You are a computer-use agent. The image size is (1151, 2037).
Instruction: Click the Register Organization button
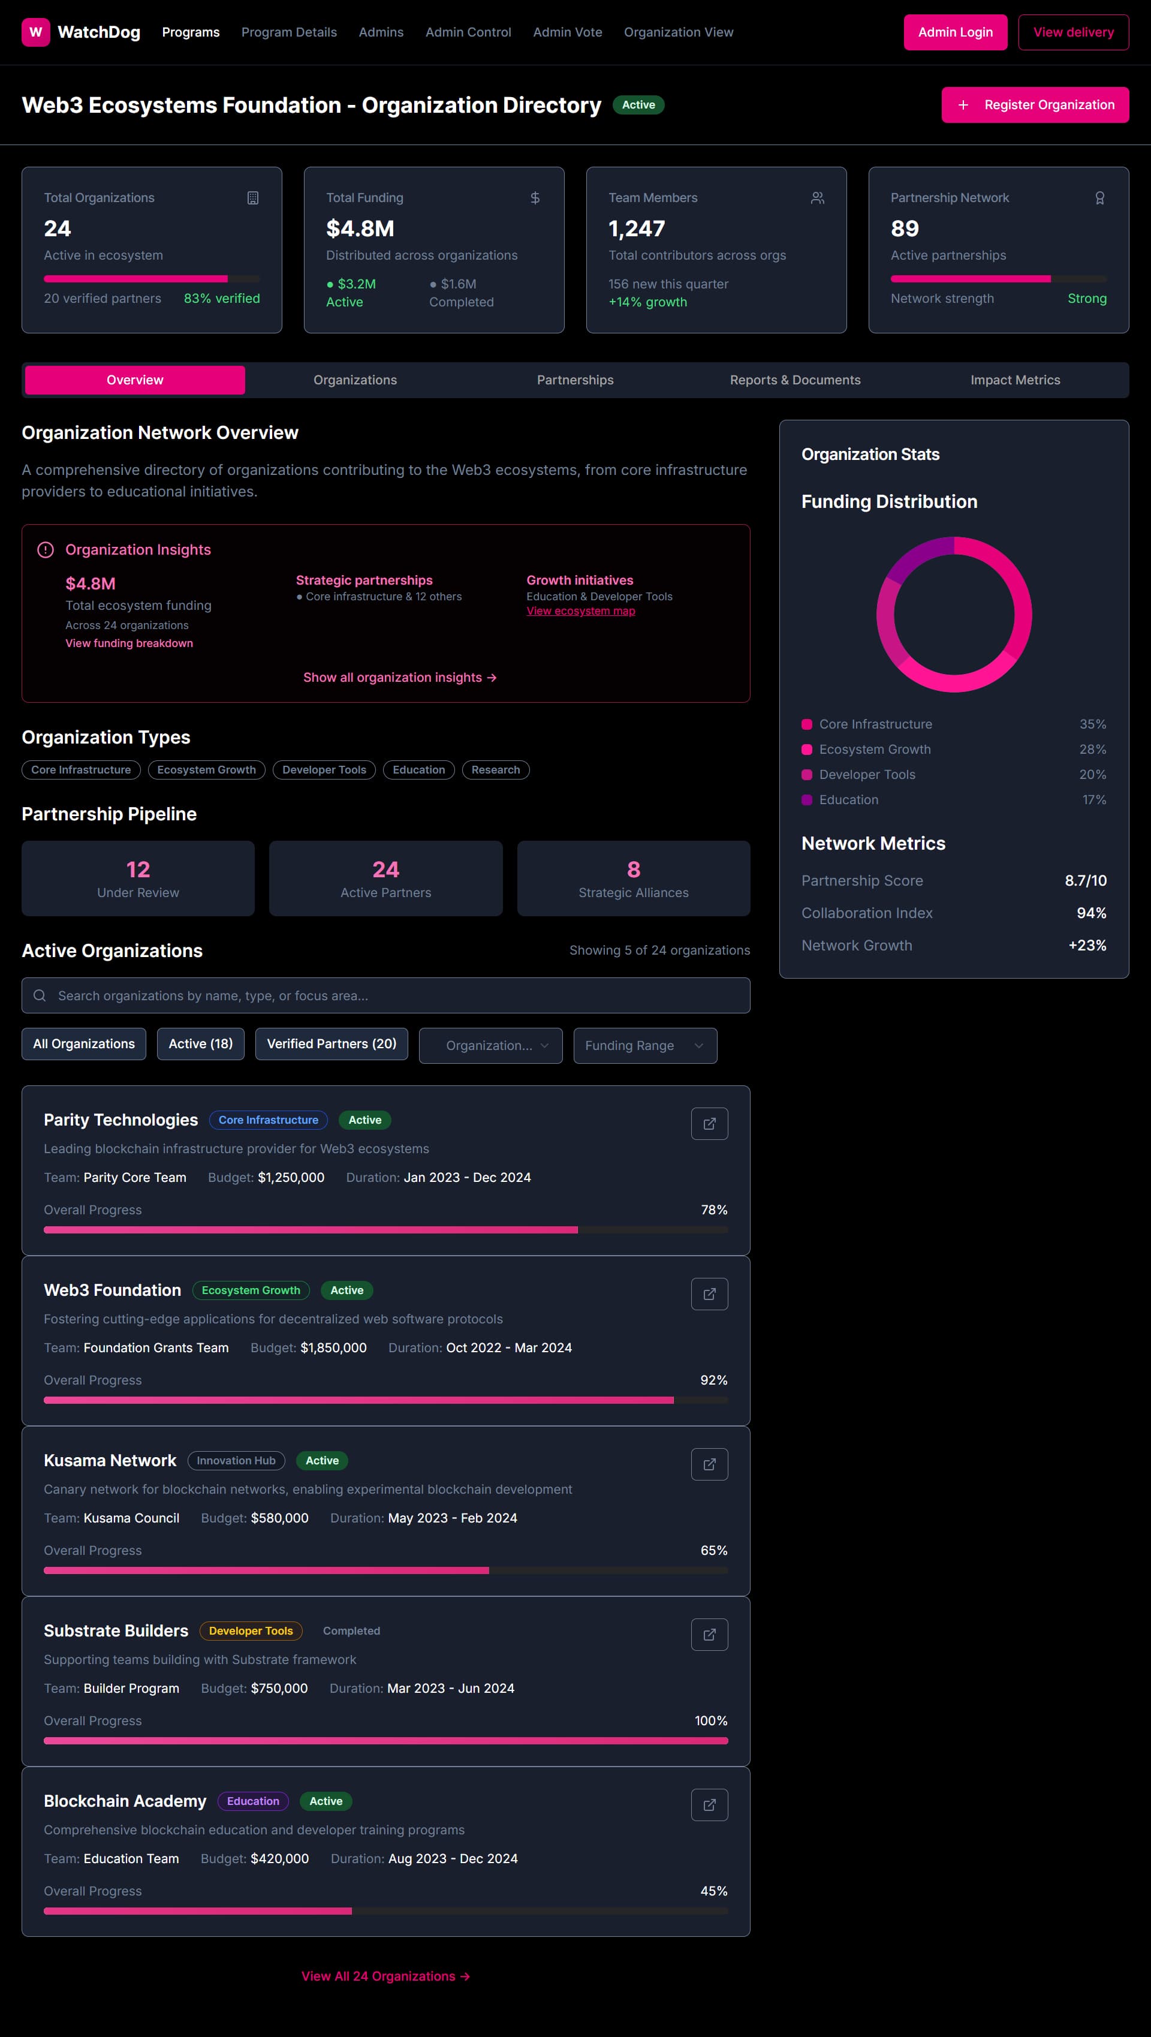[1034, 104]
